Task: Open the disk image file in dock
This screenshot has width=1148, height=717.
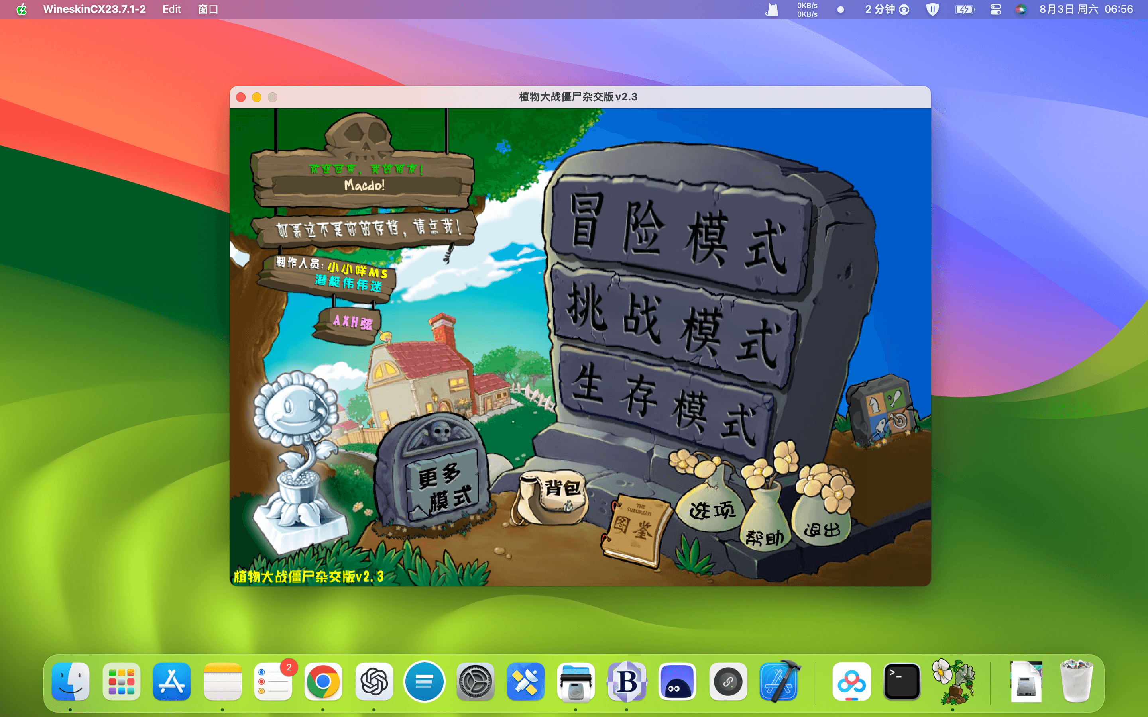Action: (1026, 682)
